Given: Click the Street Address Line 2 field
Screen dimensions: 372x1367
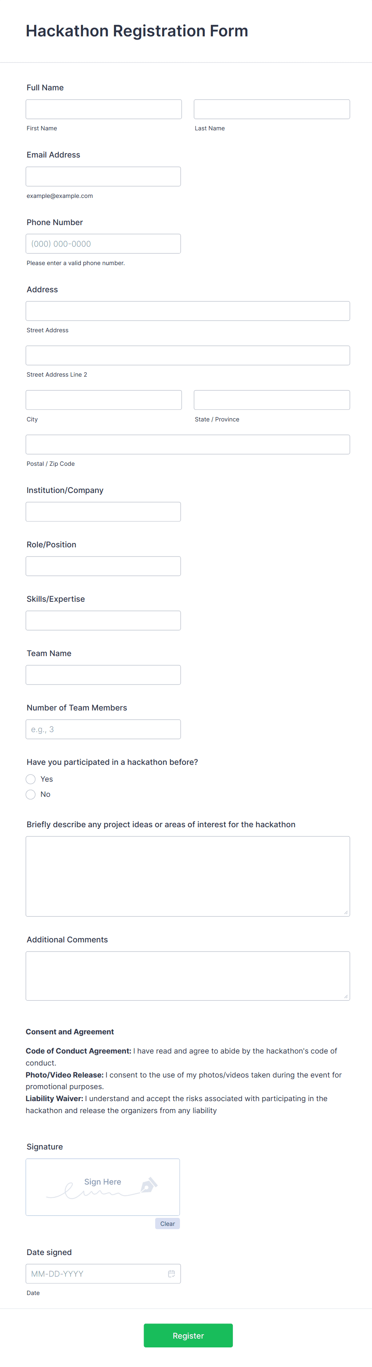Looking at the screenshot, I should coord(187,355).
